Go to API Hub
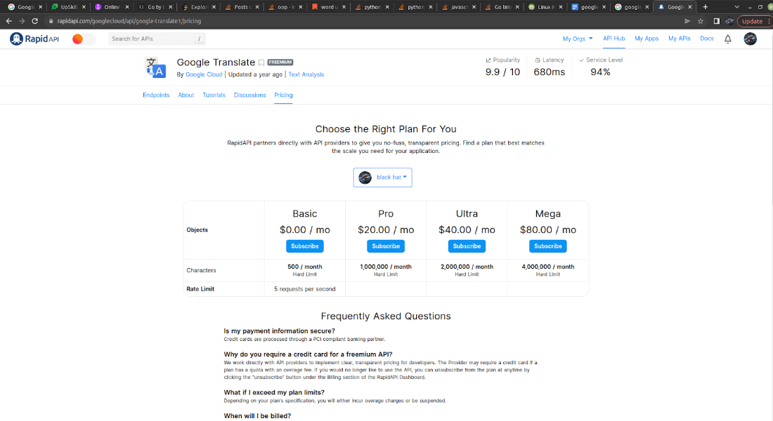Viewport: 773px width, 421px height. click(x=613, y=39)
